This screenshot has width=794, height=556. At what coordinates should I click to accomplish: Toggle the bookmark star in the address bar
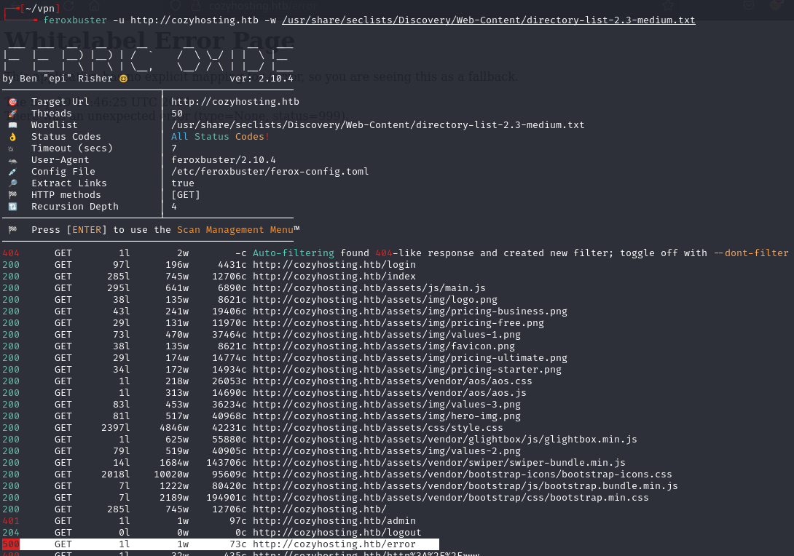pyautogui.click(x=667, y=5)
